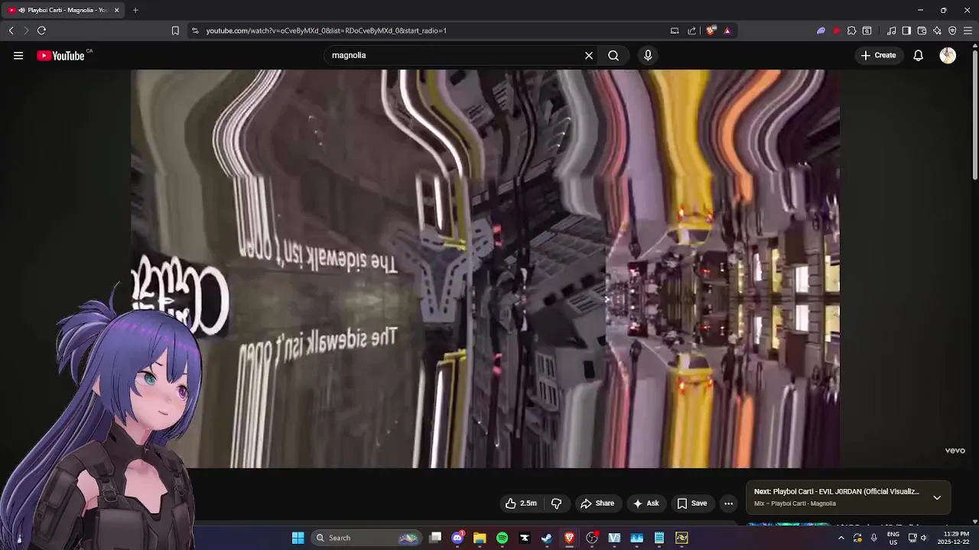The height and width of the screenshot is (550, 979).
Task: Open the three-dot more actions menu
Action: (728, 503)
